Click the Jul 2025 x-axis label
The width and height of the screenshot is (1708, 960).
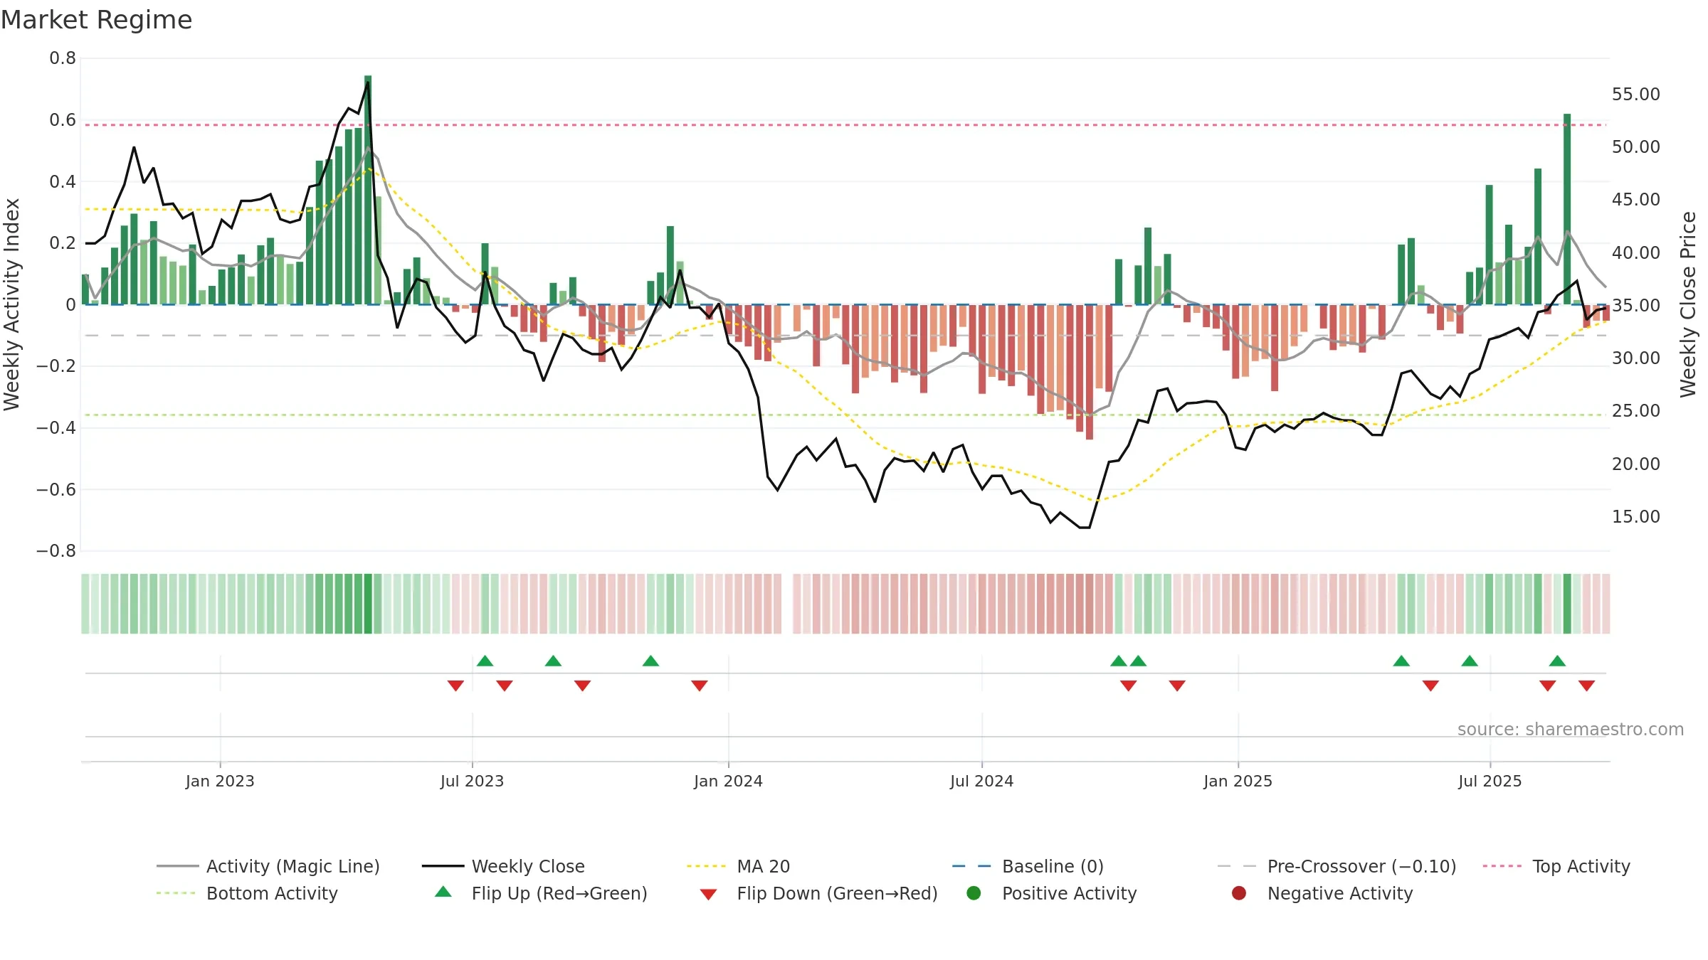(1490, 781)
